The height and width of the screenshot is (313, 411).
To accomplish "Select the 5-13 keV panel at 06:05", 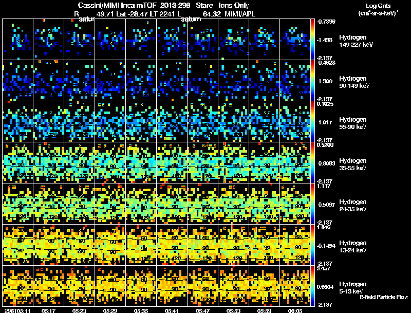I will pos(295,286).
